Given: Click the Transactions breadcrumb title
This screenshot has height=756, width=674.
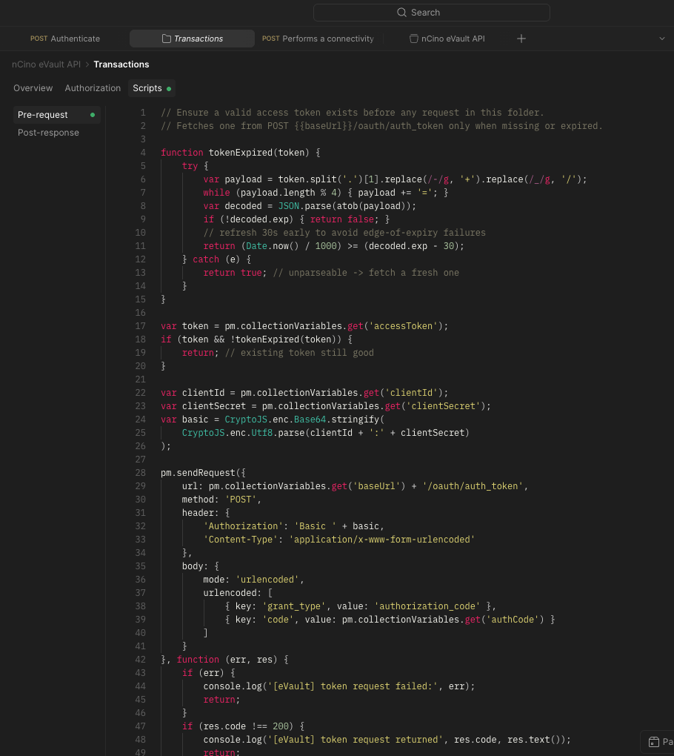Looking at the screenshot, I should pos(121,64).
